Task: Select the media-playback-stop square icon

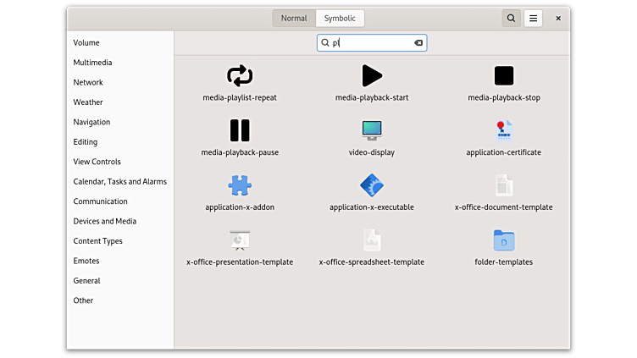Action: 504,76
